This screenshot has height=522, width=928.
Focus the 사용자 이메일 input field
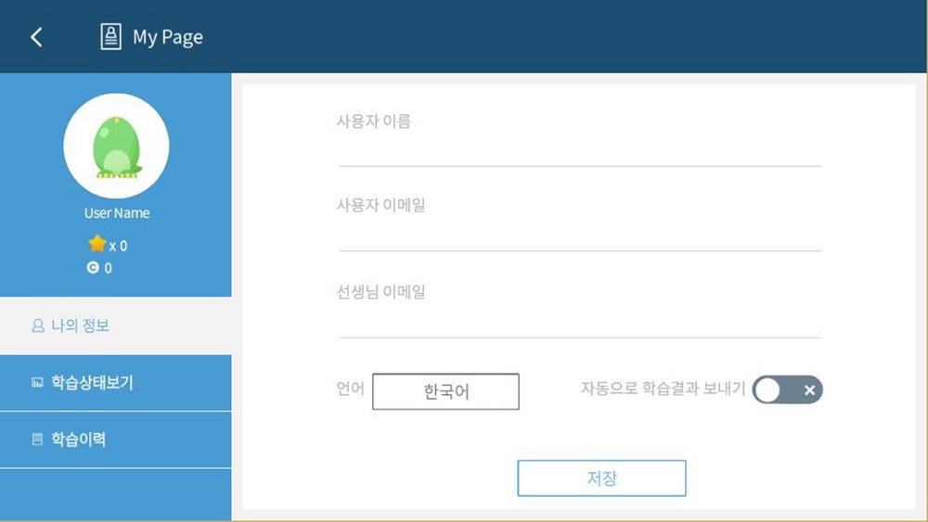[580, 236]
